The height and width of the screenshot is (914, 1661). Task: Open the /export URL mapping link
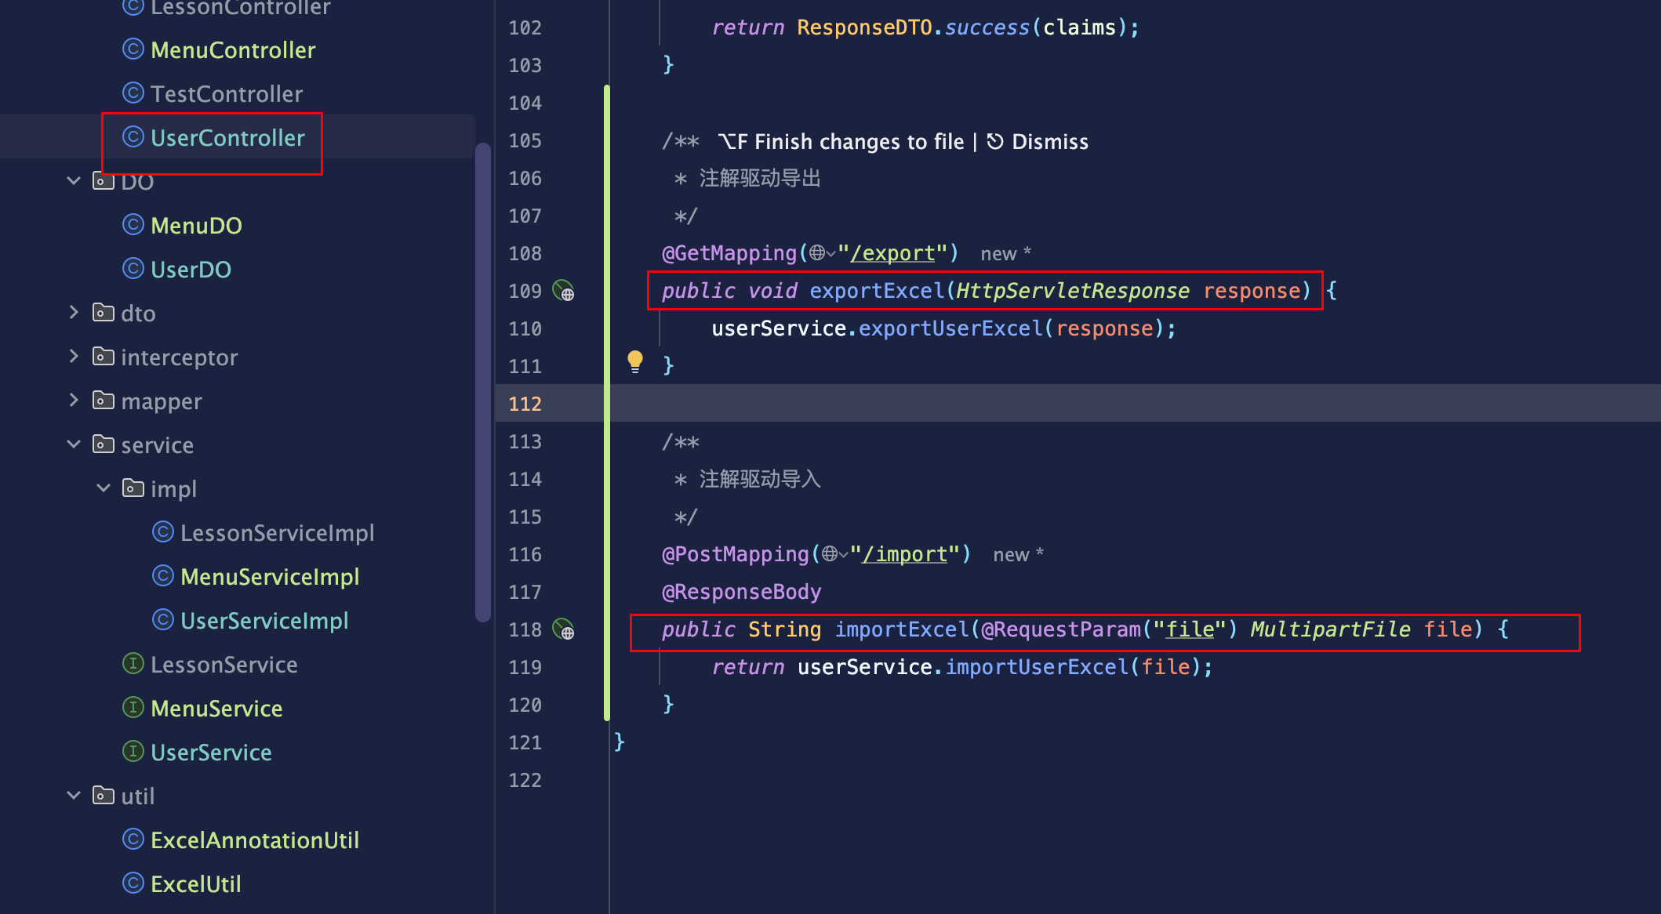click(892, 253)
